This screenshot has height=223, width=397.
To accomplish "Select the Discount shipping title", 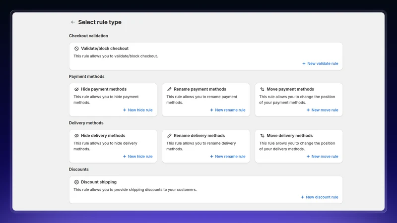I will (x=99, y=182).
